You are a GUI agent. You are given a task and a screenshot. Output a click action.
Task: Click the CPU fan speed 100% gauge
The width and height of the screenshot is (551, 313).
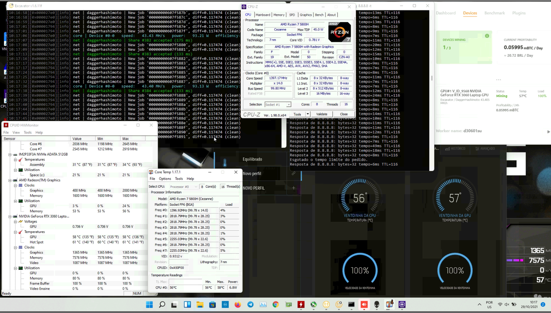coord(359,270)
